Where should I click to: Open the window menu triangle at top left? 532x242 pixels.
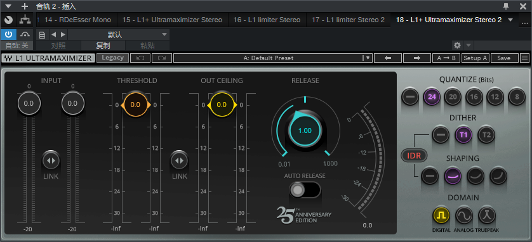pos(8,6)
